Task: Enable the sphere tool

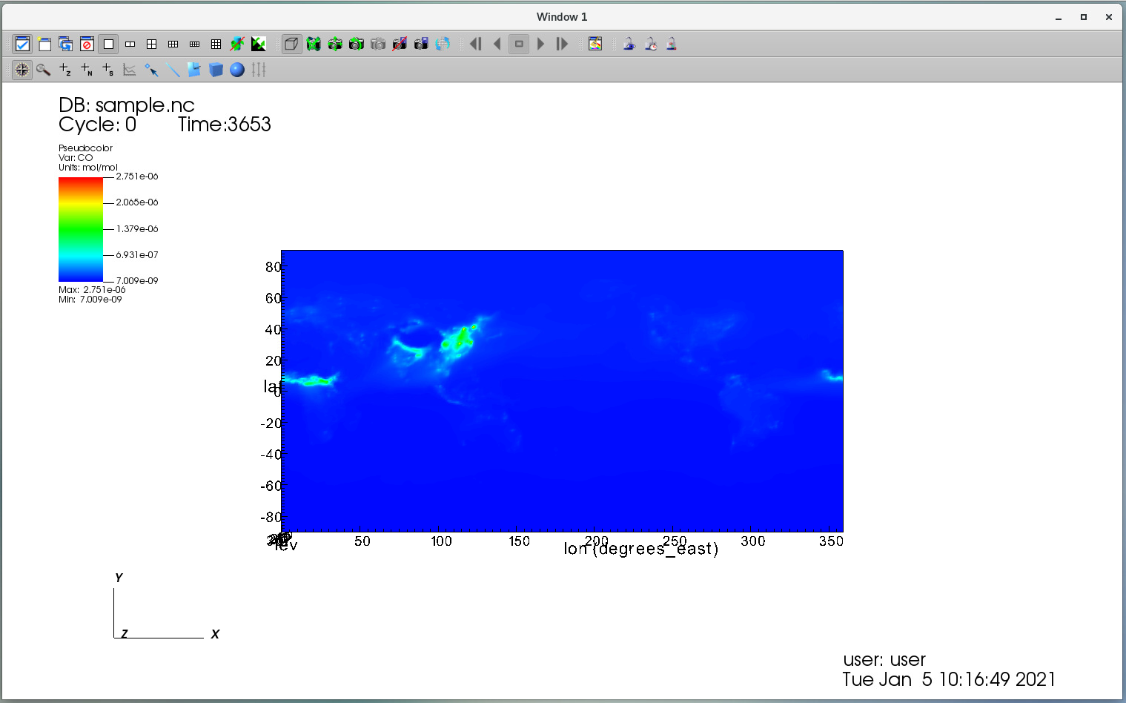Action: pyautogui.click(x=237, y=70)
